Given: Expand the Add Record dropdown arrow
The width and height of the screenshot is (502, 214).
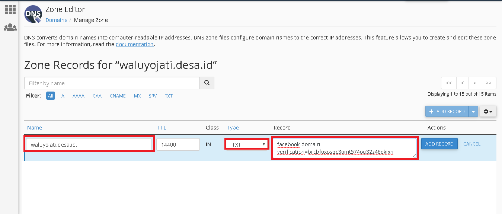Looking at the screenshot, I should pos(473,111).
